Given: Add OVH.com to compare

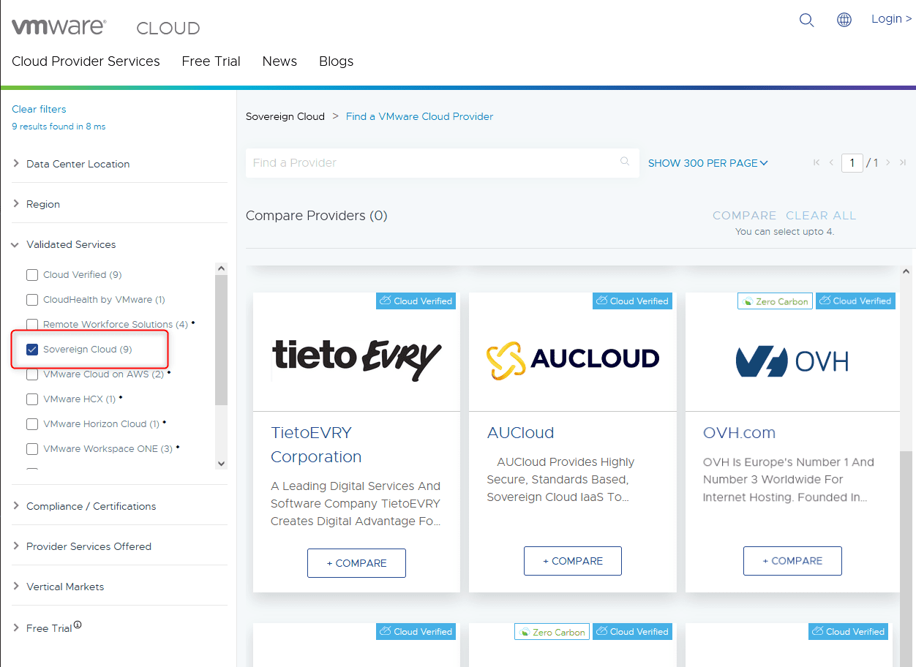Looking at the screenshot, I should (x=792, y=561).
